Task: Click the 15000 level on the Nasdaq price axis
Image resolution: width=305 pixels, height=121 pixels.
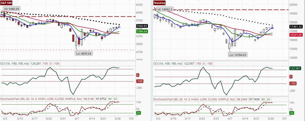Action: 293,49
